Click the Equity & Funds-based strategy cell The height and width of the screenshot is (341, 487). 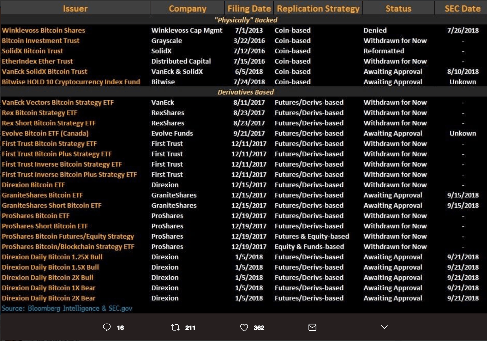[309, 246]
